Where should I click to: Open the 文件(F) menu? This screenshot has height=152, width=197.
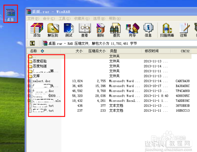[33, 19]
